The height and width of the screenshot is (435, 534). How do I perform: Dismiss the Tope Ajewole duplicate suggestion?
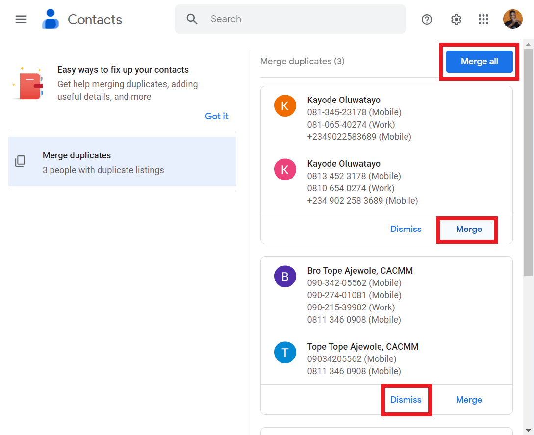406,400
